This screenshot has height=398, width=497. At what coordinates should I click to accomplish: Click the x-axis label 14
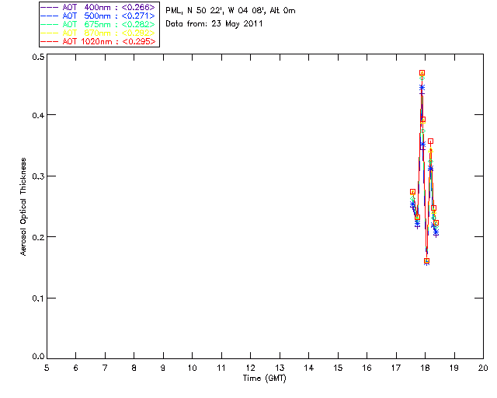click(309, 368)
